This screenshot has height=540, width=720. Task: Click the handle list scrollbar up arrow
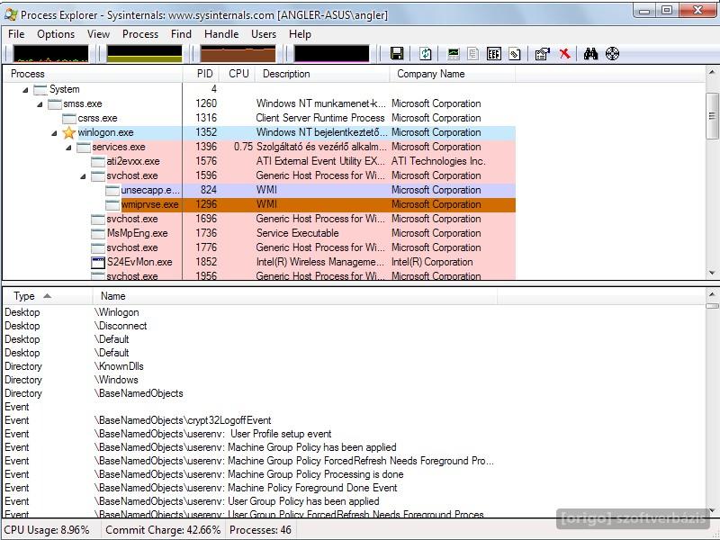click(712, 294)
